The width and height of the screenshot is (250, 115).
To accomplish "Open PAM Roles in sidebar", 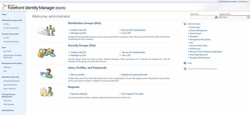I will tap(7, 101).
